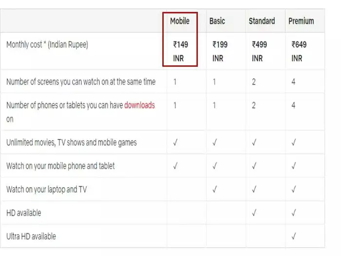Viewport: 341px width, 256px height.
Task: Click Premium checkmark in HD available row
Action: pyautogui.click(x=294, y=213)
